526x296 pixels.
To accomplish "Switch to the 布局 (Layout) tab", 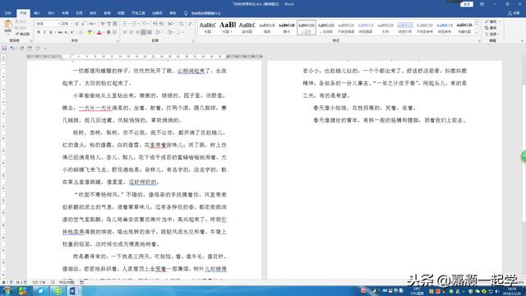I will [x=65, y=13].
